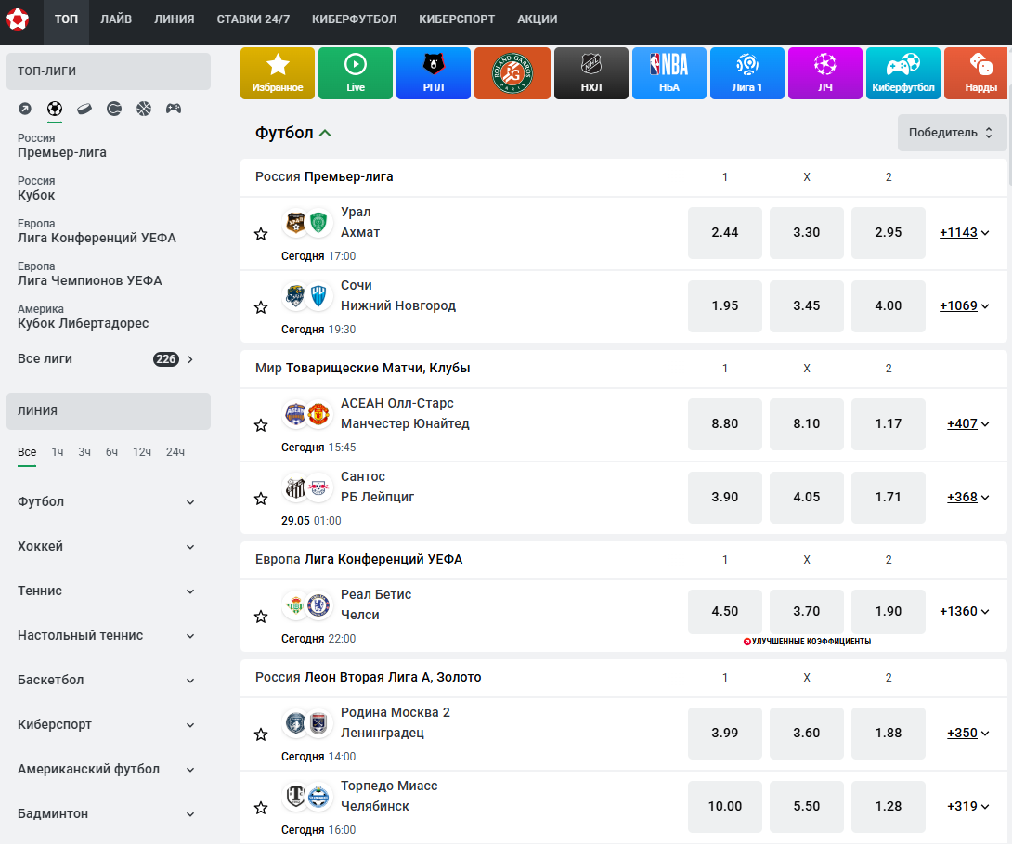1012x844 pixels.
Task: Expand Теннис in the Линия sidebar
Action: pyautogui.click(x=107, y=591)
